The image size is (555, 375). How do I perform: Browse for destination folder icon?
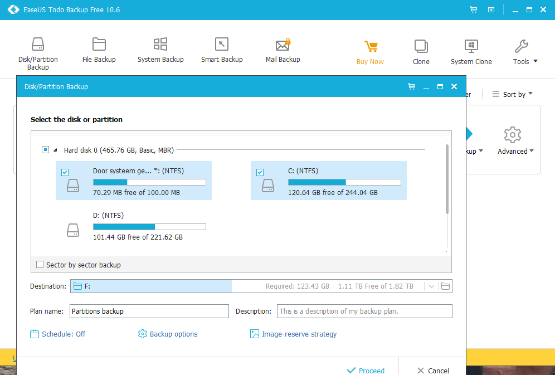445,286
